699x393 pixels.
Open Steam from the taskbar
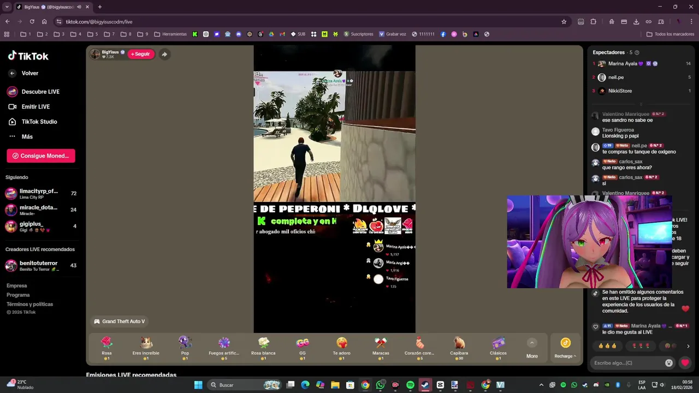tap(425, 385)
